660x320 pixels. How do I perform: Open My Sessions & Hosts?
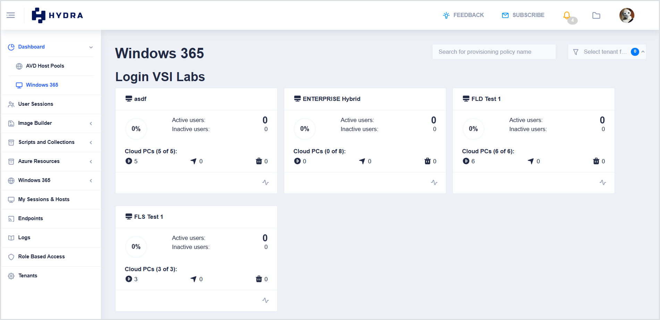(44, 199)
